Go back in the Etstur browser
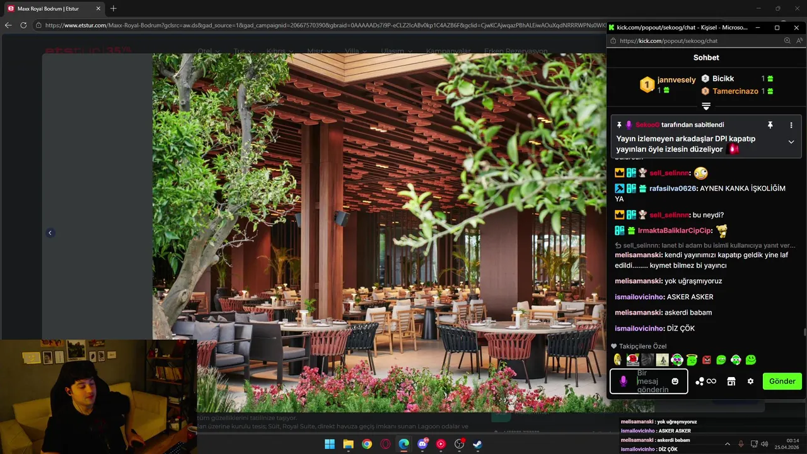The height and width of the screenshot is (454, 807). [x=8, y=25]
